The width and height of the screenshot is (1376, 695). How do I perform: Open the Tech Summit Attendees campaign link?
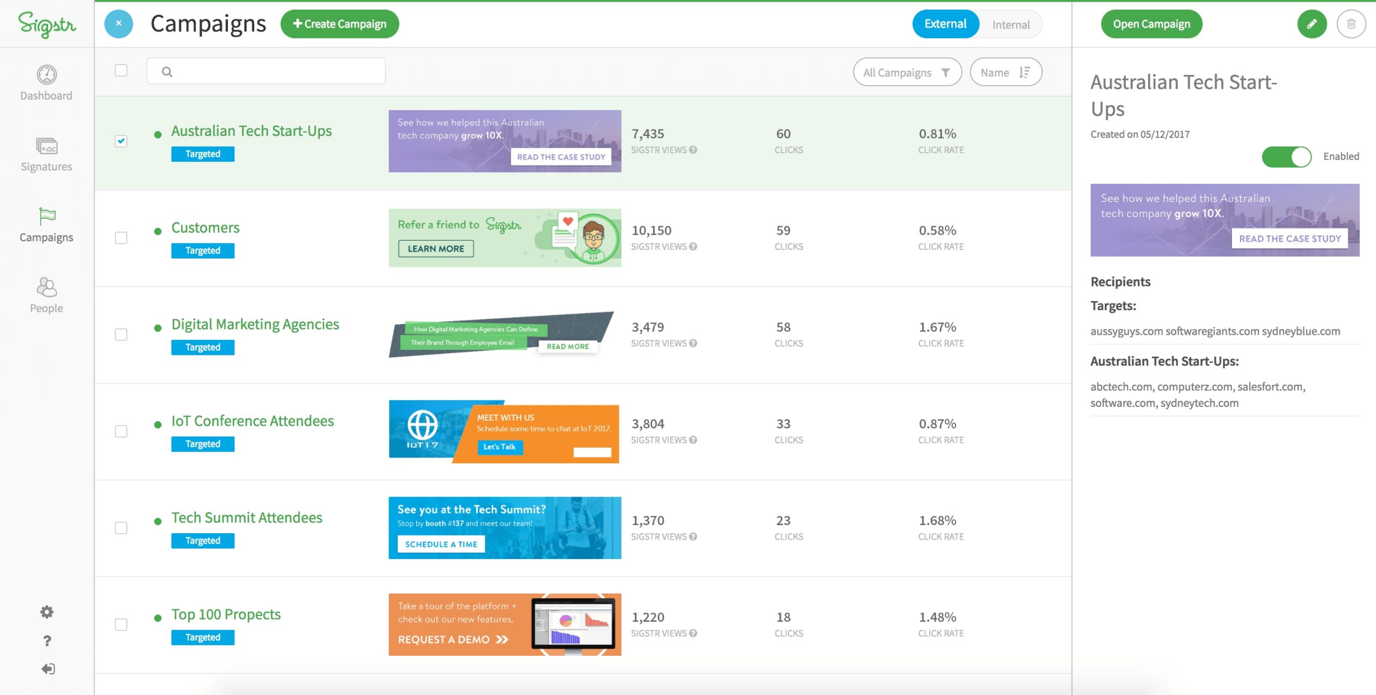click(247, 518)
